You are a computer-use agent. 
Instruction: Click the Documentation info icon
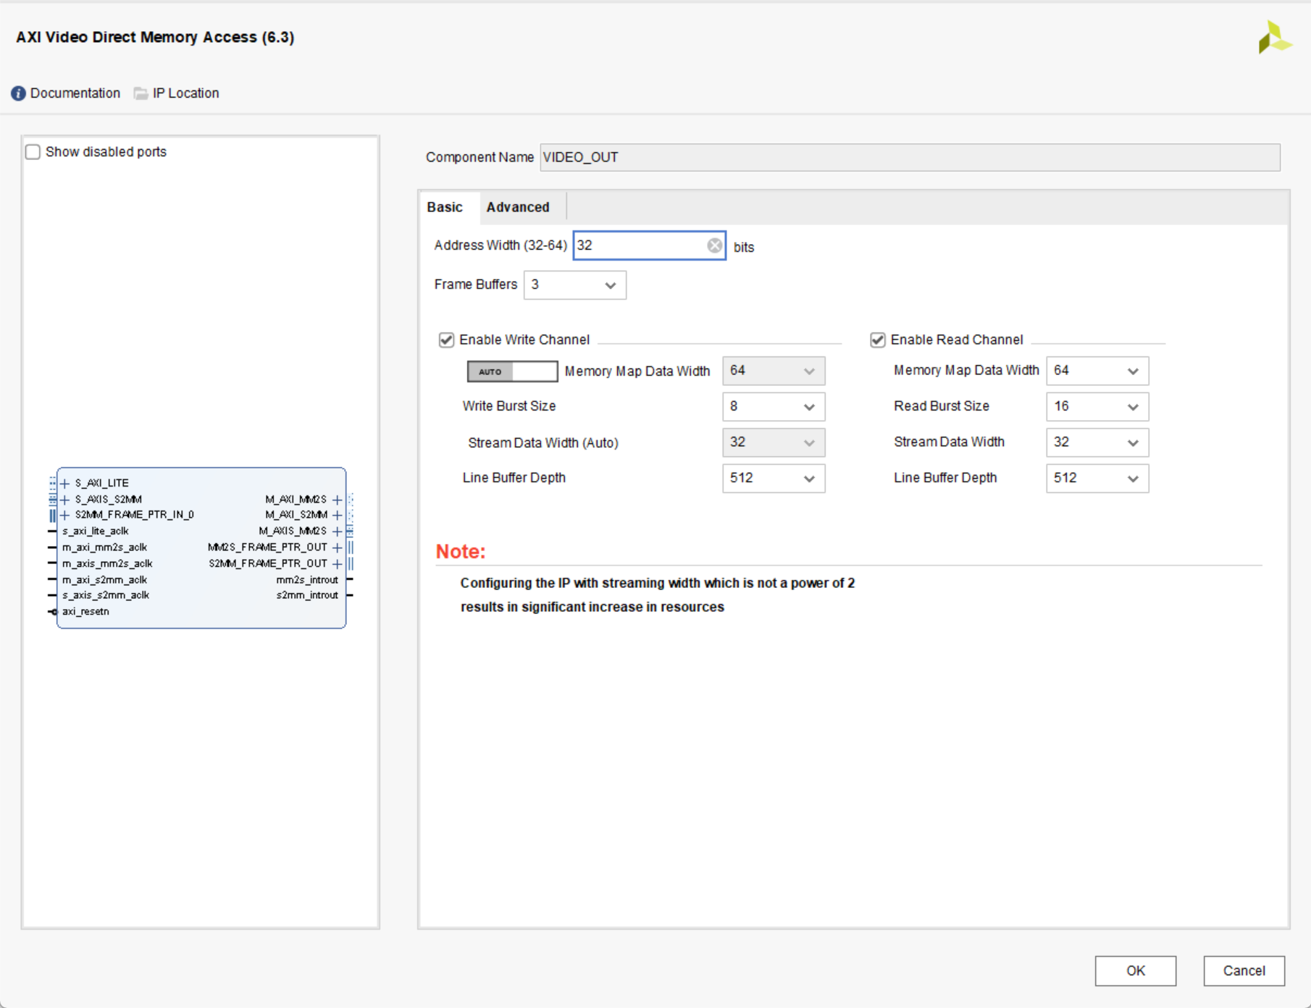18,93
